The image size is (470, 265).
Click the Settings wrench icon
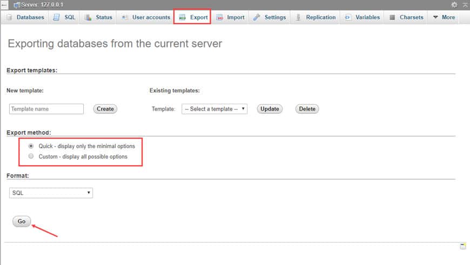pyautogui.click(x=257, y=17)
